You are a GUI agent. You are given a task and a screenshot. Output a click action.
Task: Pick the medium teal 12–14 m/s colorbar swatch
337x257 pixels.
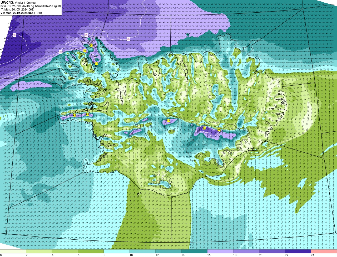point(168,251)
